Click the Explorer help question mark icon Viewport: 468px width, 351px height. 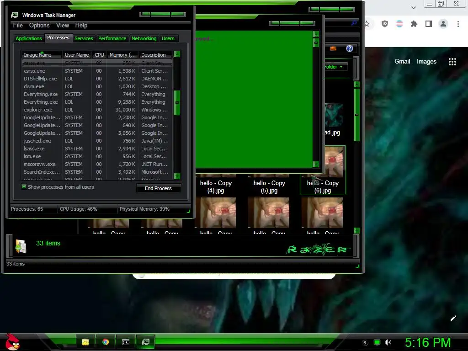coord(350,48)
